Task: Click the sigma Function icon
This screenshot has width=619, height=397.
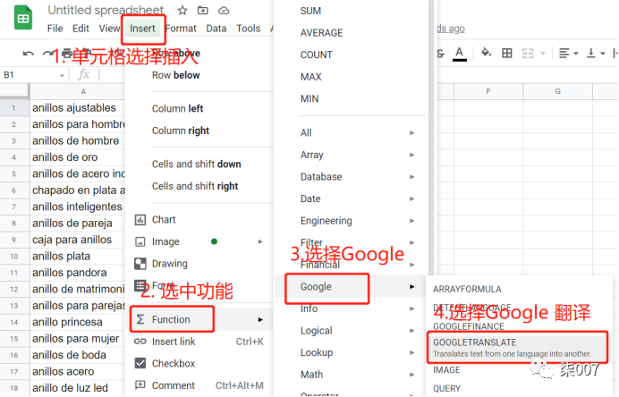Action: (x=140, y=319)
